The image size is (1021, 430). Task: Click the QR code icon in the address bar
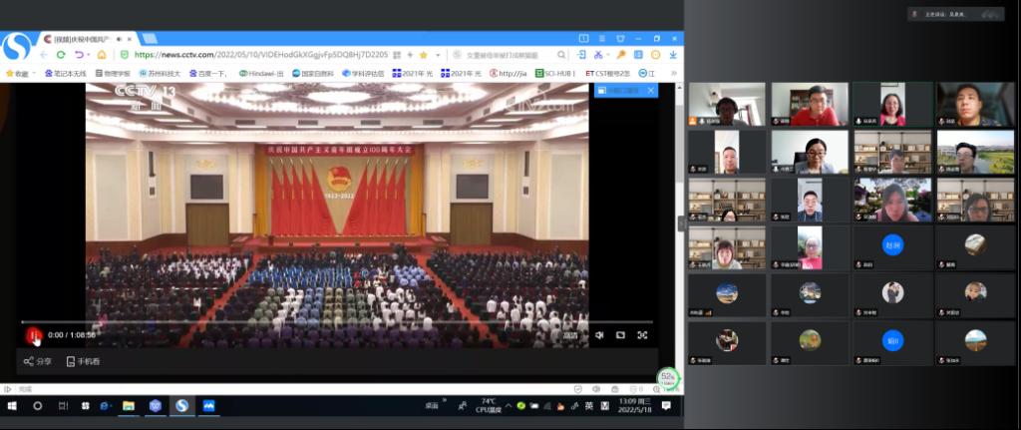pyautogui.click(x=396, y=55)
